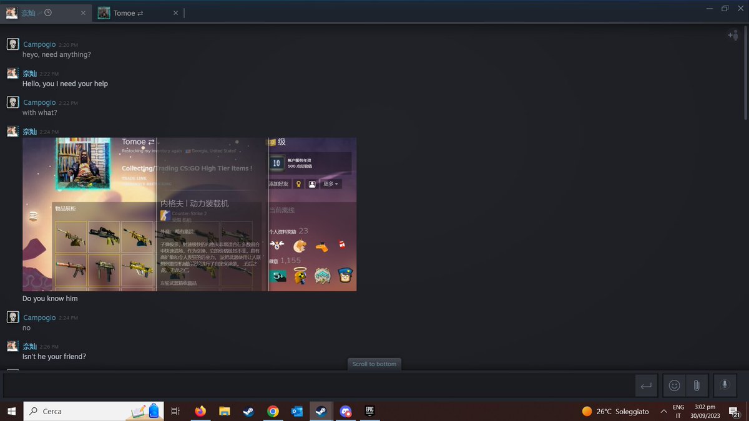Click the clock icon in the 奈灿 tab
Screen dimensions: 749x421
pyautogui.click(x=48, y=12)
